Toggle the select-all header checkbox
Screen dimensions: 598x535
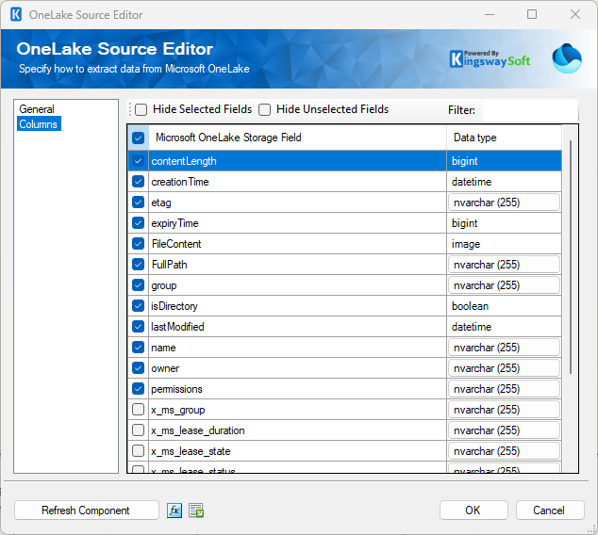click(138, 138)
